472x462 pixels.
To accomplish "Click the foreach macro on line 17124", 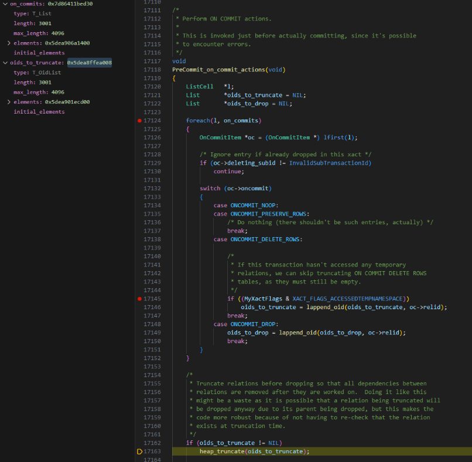I will pyautogui.click(x=198, y=121).
